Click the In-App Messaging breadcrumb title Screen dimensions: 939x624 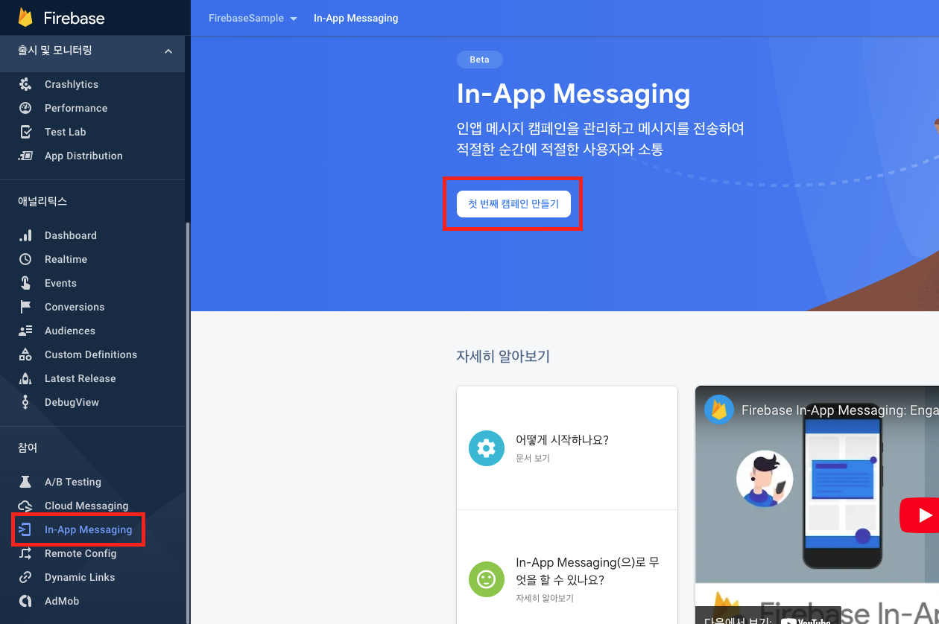point(356,18)
